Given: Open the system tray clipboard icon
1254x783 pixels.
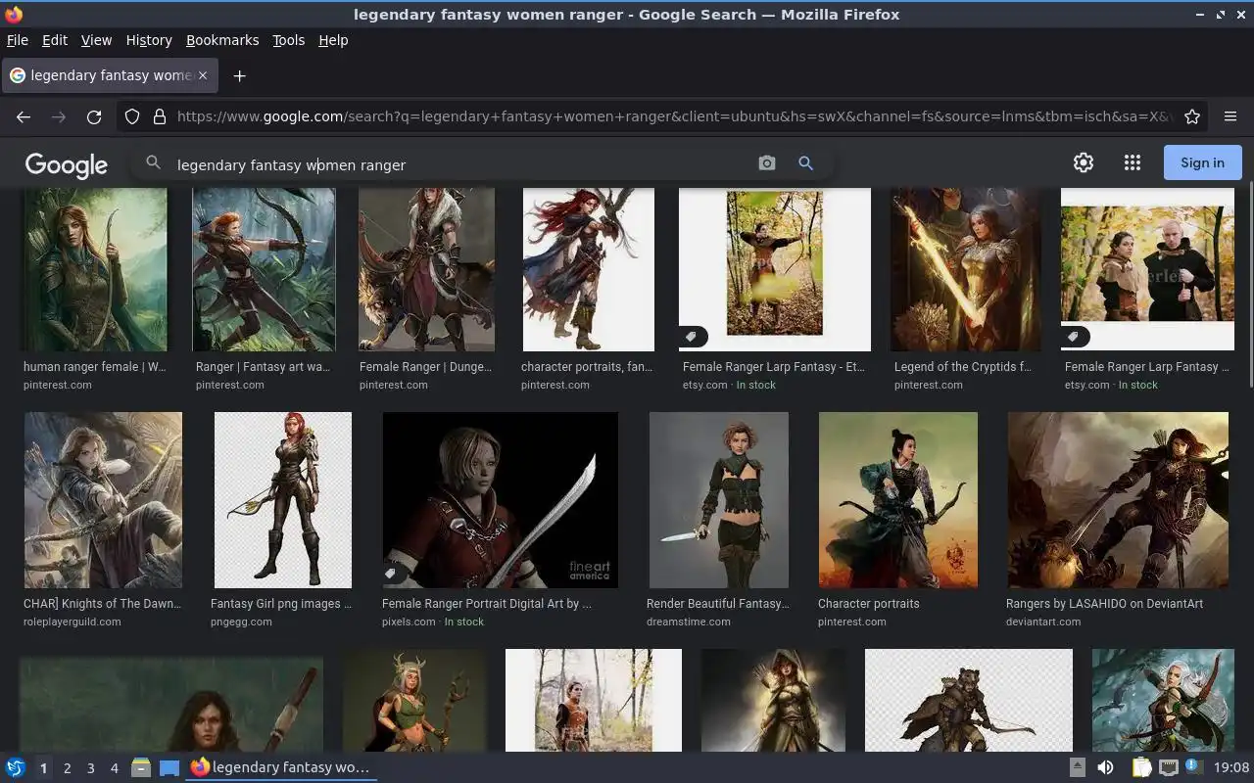Looking at the screenshot, I should [1142, 768].
